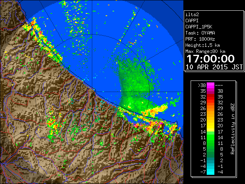The height and width of the screenshot is (184, 245).
Task: Click the '---' legend label
Action: 219,85
